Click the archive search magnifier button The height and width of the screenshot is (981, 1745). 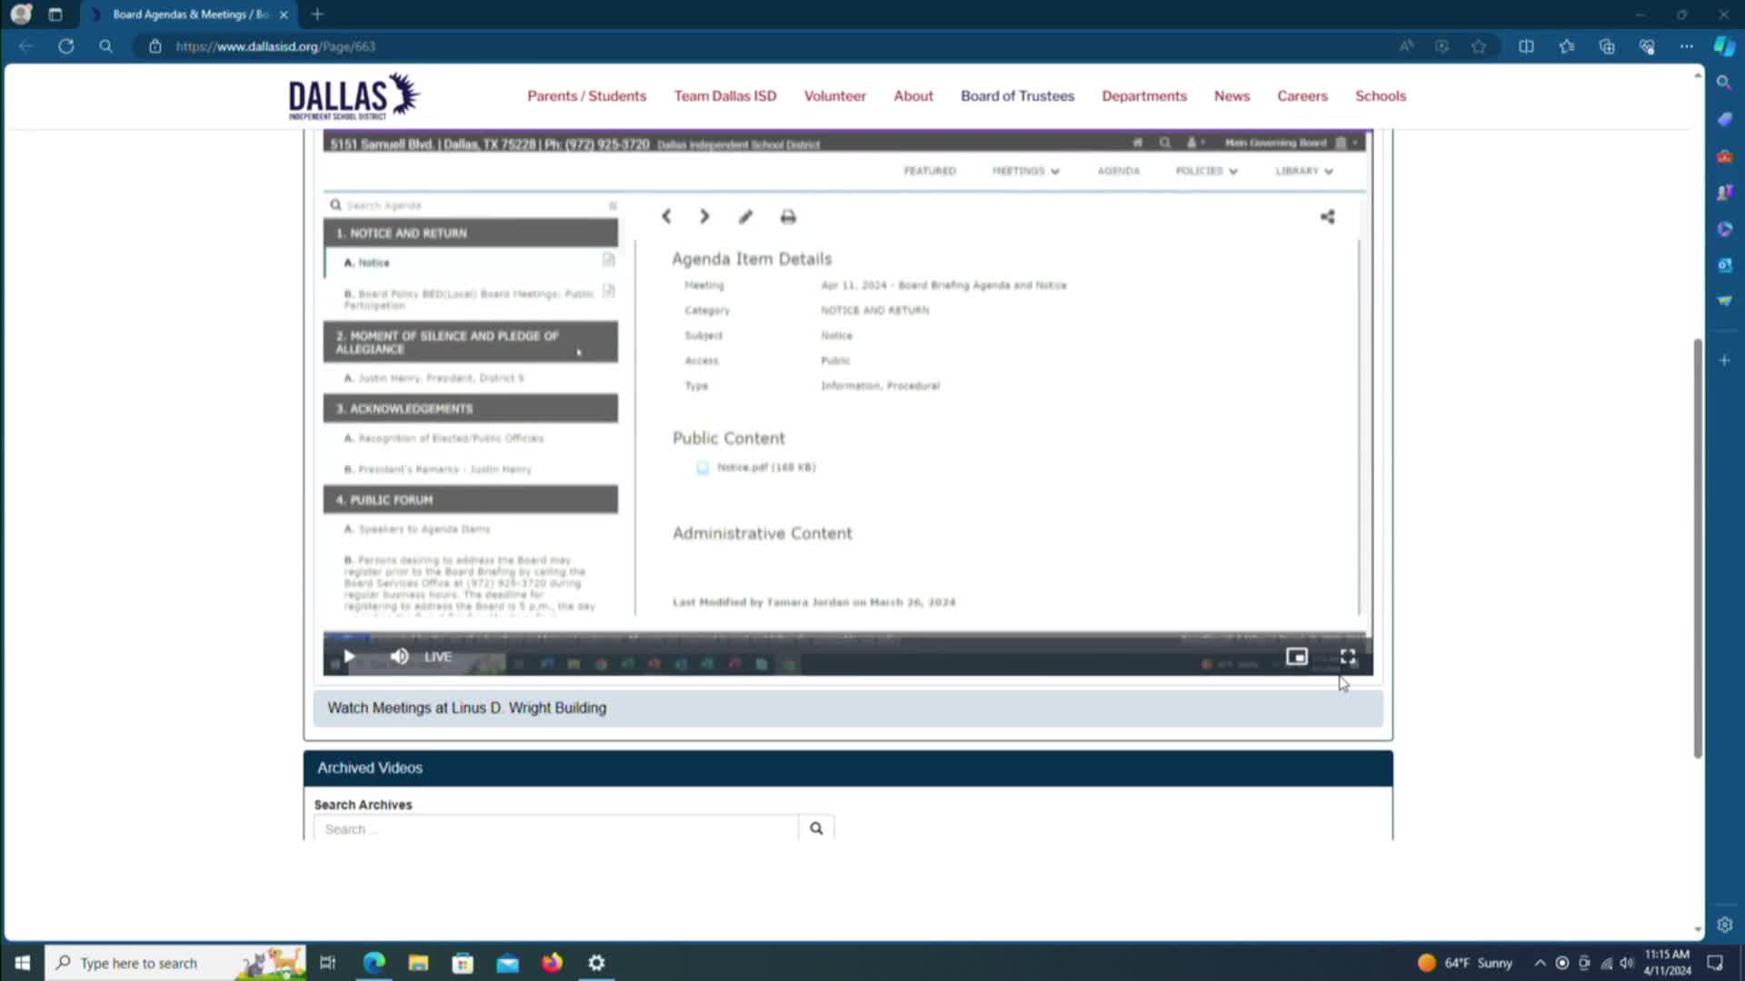click(816, 828)
